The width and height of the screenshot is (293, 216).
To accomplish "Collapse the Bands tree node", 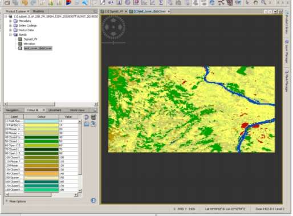I will [10, 35].
